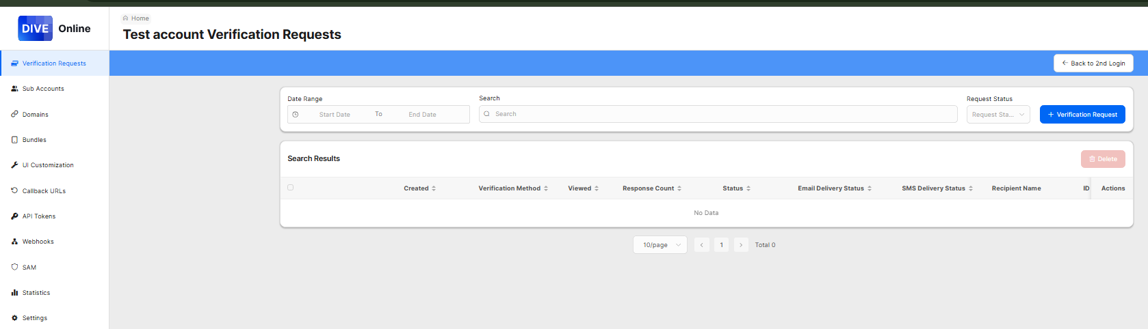Click the Domains link icon in sidebar
Screen dimensions: 1148x329
click(x=14, y=114)
